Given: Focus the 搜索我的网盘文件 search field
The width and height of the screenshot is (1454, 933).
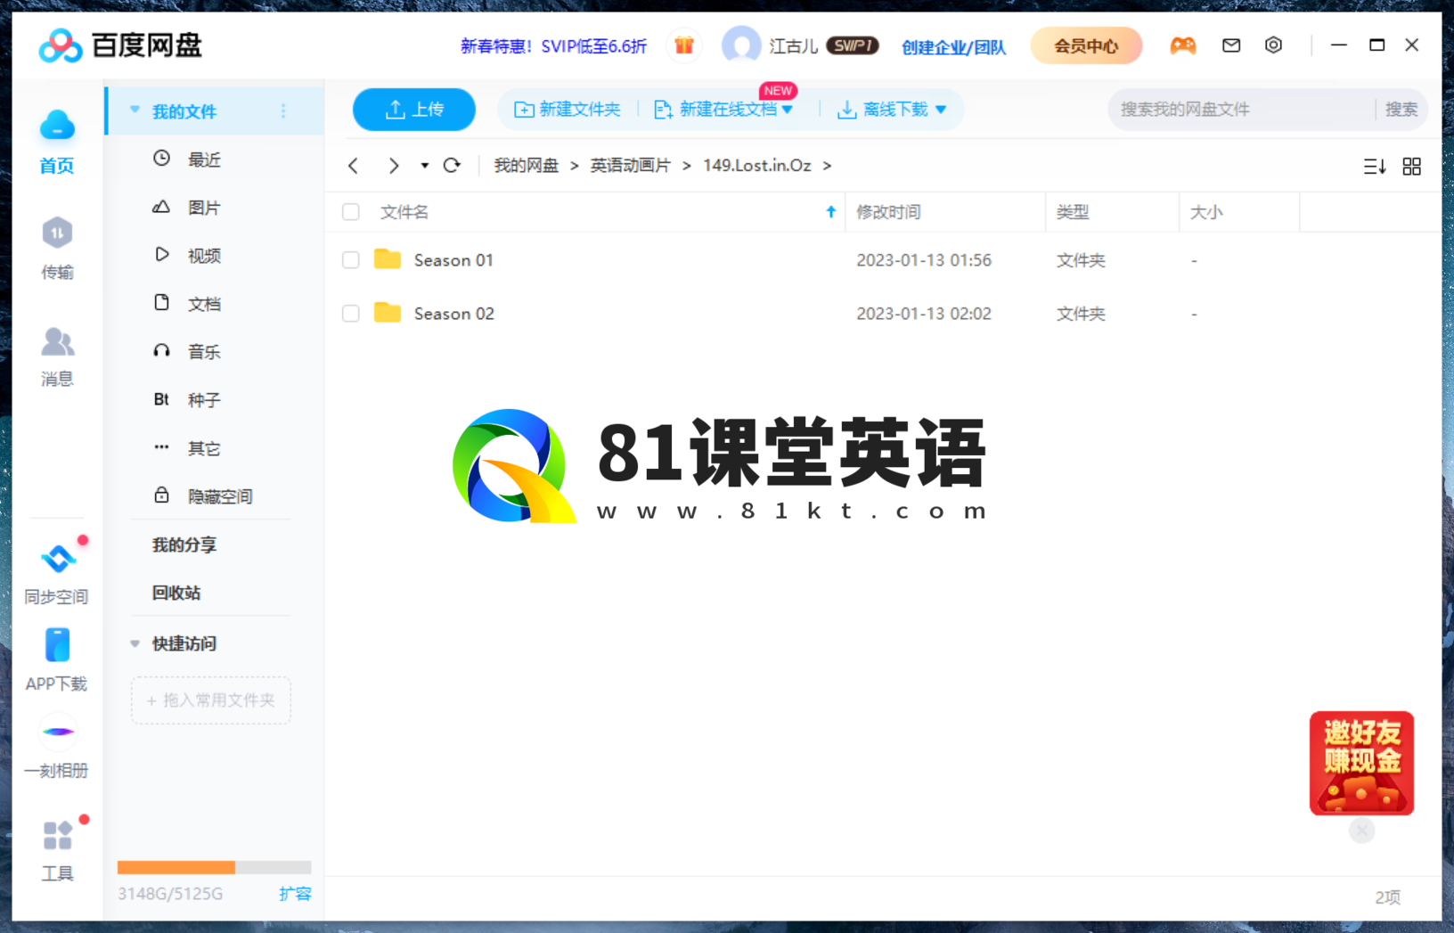Looking at the screenshot, I should pyautogui.click(x=1241, y=110).
